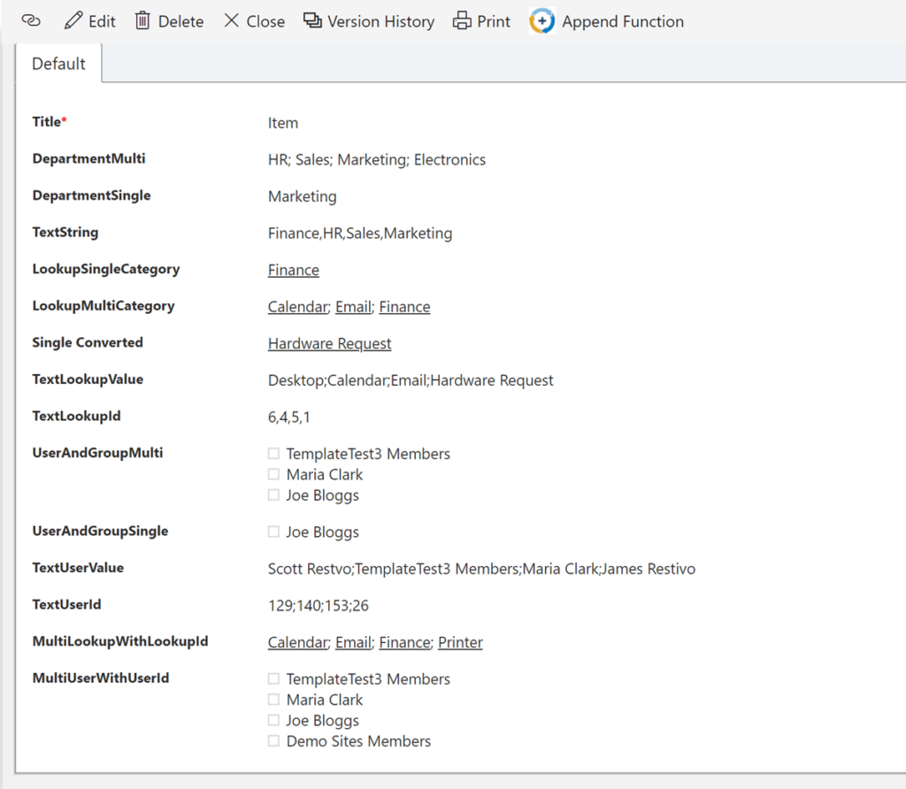Viewport: 906px width, 789px height.
Task: Click the Append Function icon
Action: pos(542,21)
